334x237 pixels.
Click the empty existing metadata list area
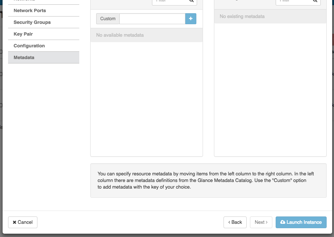(270, 88)
